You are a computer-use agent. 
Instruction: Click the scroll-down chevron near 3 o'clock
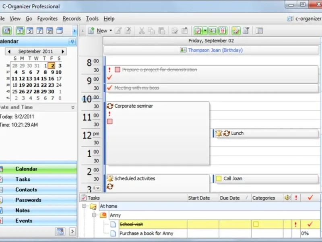[x=97, y=188]
